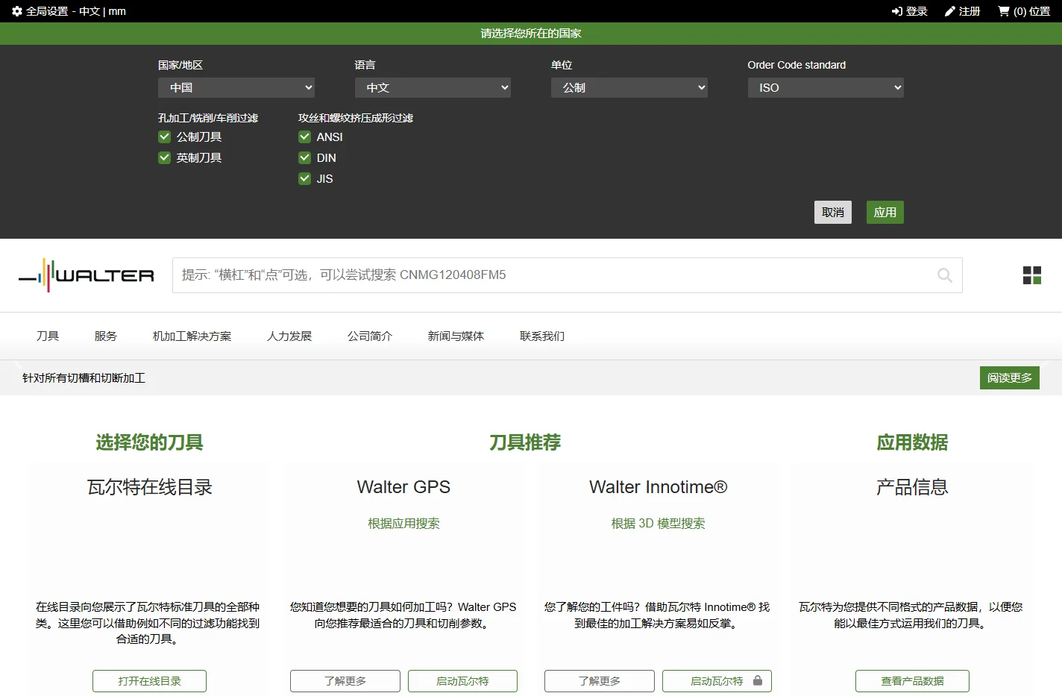Open the 服务 menu

[106, 336]
